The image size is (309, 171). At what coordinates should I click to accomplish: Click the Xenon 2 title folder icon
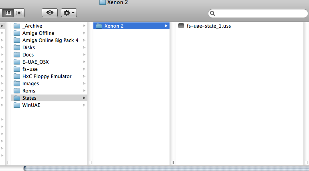tap(103, 2)
